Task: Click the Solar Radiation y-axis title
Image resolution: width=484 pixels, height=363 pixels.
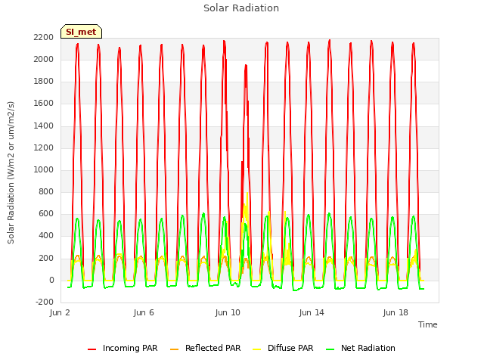Action: 11,172
